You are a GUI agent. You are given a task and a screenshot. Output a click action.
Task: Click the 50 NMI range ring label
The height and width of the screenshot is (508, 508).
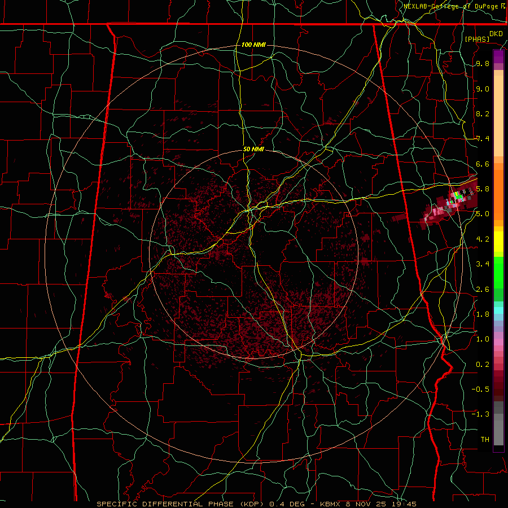point(253,150)
